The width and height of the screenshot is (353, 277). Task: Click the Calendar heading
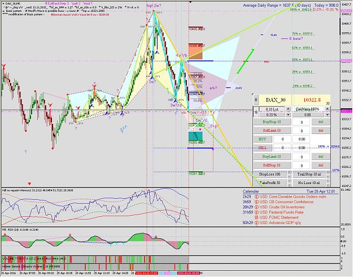pos(251,191)
